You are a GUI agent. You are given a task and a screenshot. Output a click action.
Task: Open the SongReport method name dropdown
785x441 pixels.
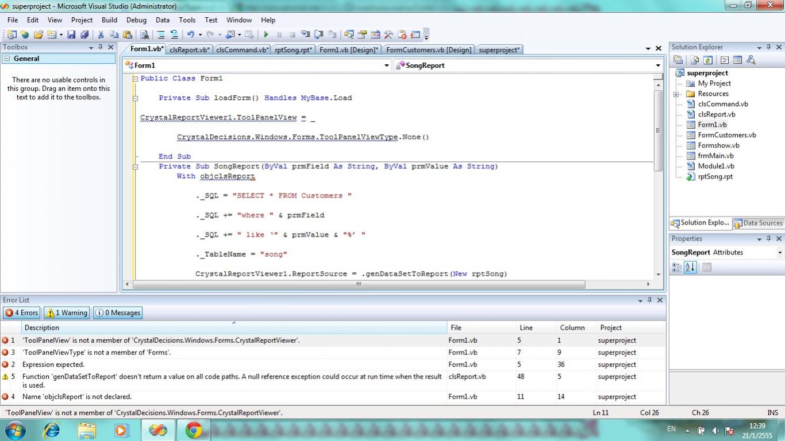point(658,65)
